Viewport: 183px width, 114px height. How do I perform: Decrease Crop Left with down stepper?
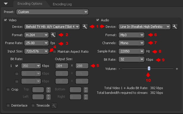(48, 98)
